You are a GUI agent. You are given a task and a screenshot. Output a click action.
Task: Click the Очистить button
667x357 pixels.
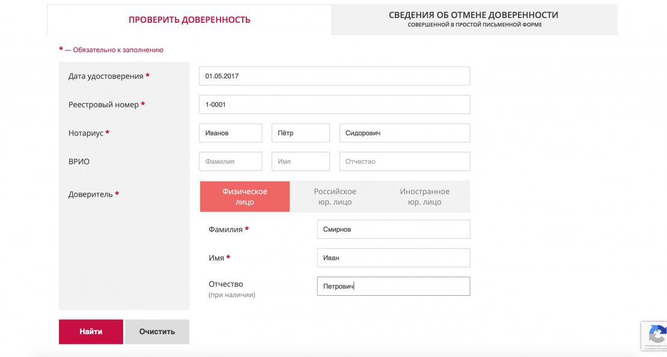157,332
